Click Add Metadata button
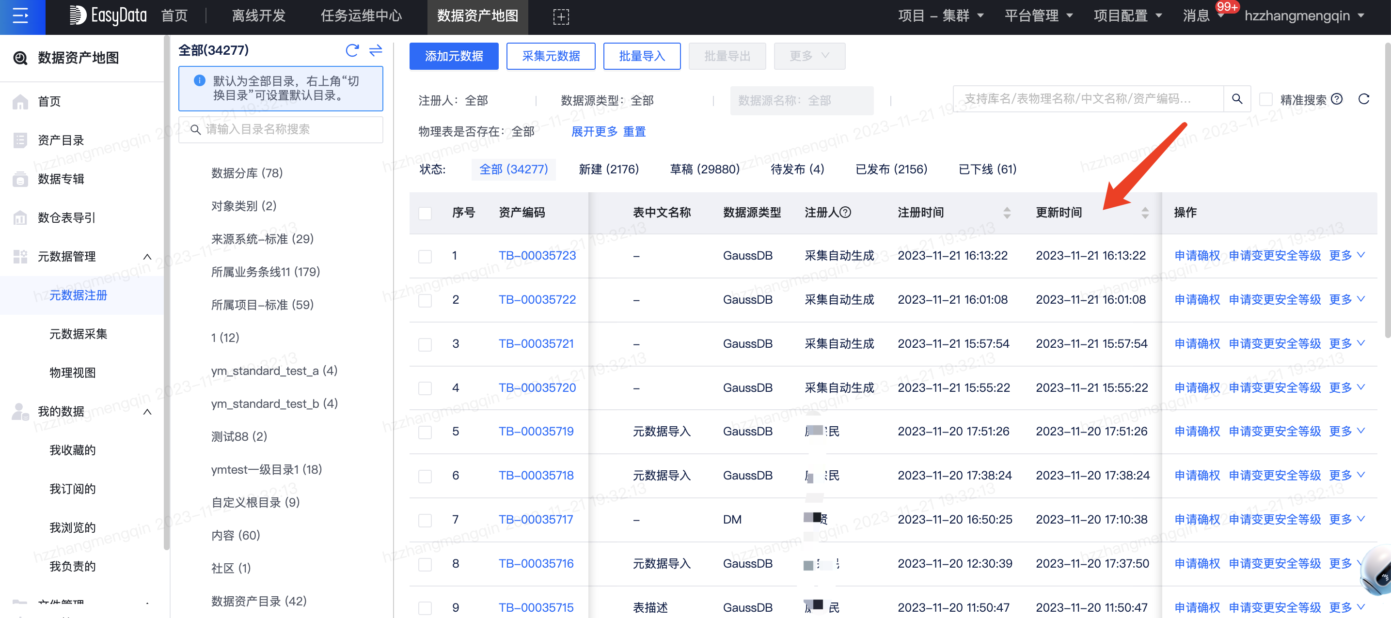The image size is (1391, 618). coord(454,56)
